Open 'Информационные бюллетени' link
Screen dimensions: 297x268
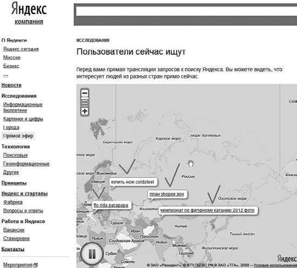pyautogui.click(x=23, y=108)
